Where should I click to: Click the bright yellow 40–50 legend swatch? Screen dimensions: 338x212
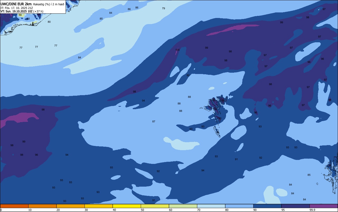point(127,206)
